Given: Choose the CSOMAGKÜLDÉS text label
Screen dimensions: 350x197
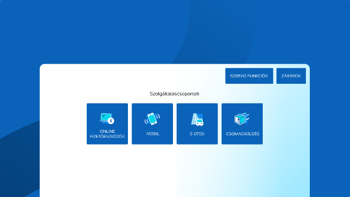Looking at the screenshot, I should click(x=242, y=134).
